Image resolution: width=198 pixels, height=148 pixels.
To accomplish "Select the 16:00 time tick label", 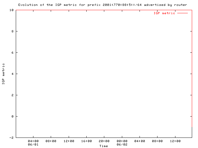I will pos(86,141).
